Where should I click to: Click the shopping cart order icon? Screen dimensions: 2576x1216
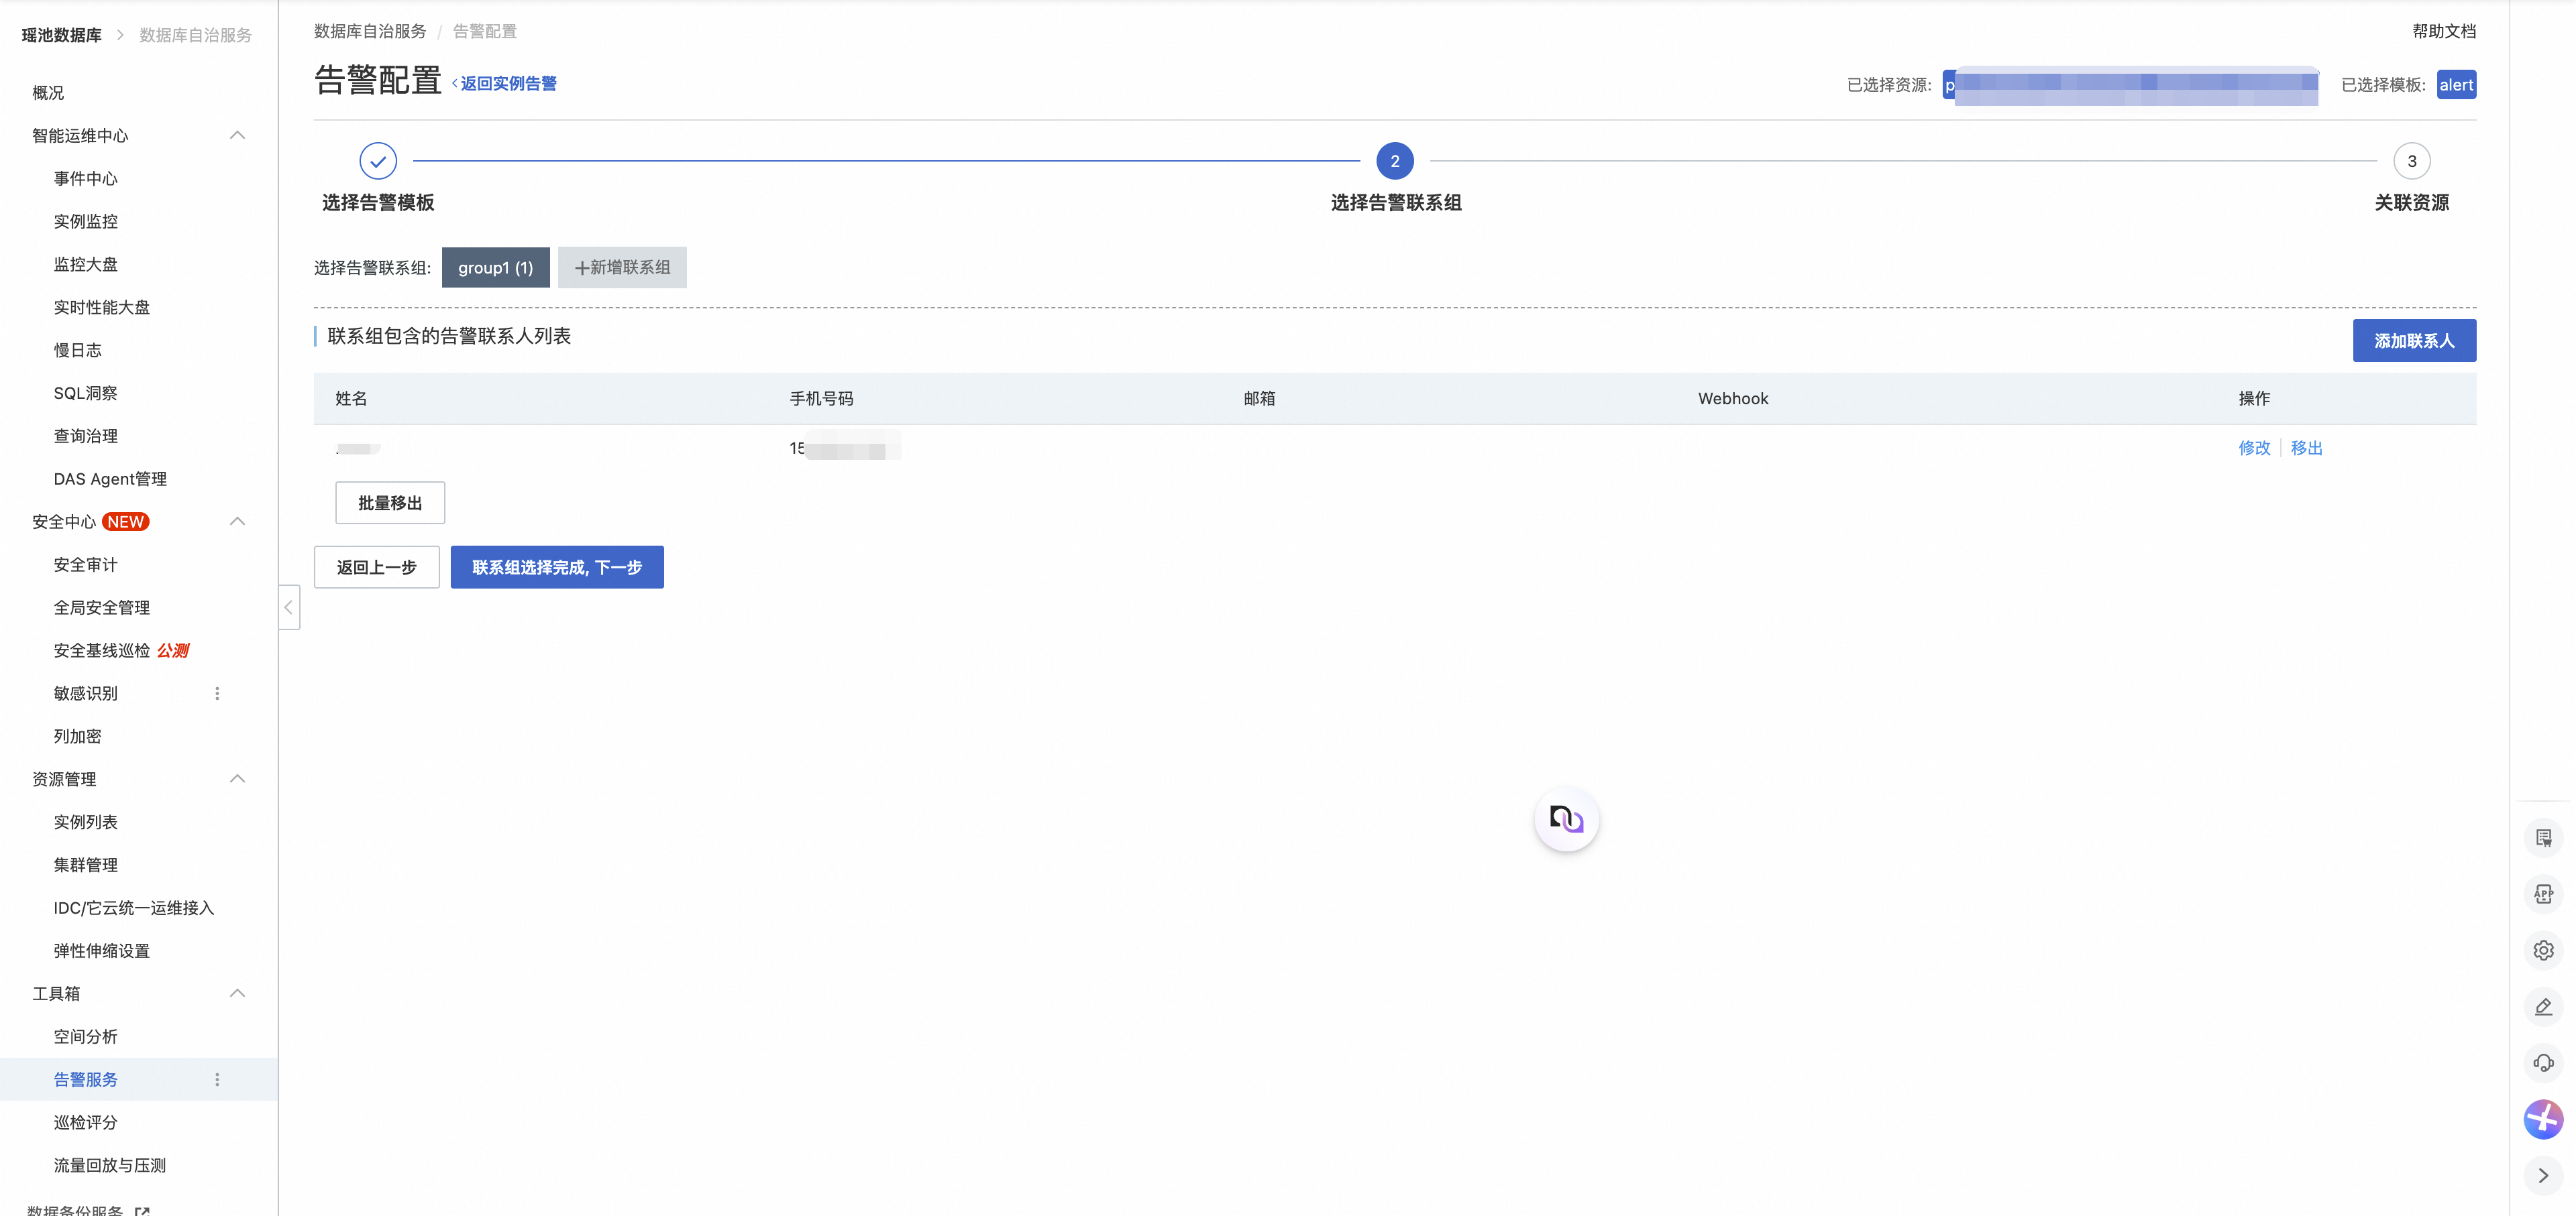click(2543, 837)
